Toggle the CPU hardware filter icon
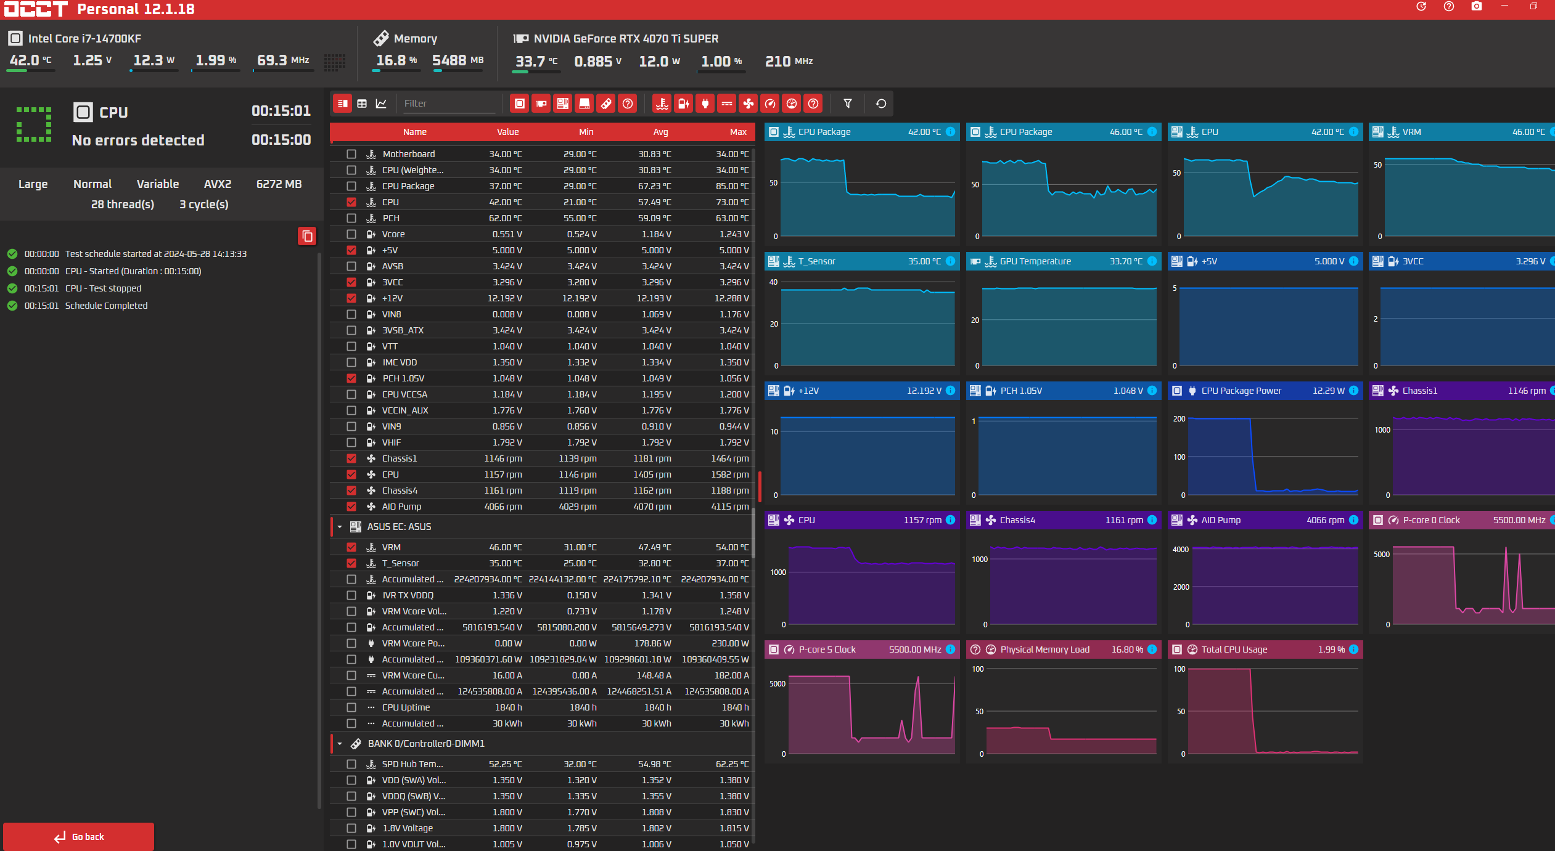The image size is (1555, 851). [520, 104]
